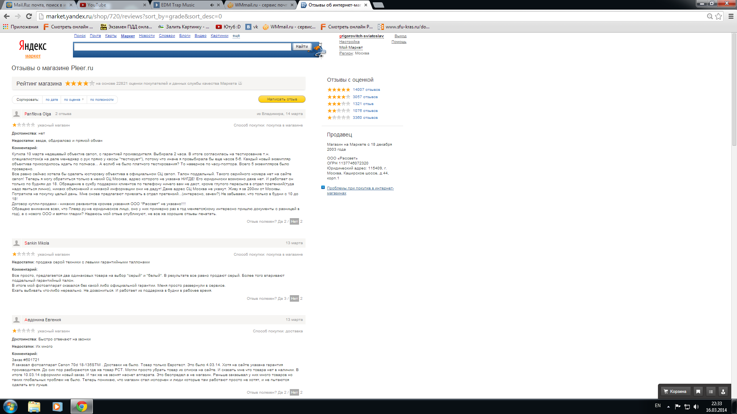Vote Нет on Авдонина Евгения's review
737x414 pixels.
point(294,393)
